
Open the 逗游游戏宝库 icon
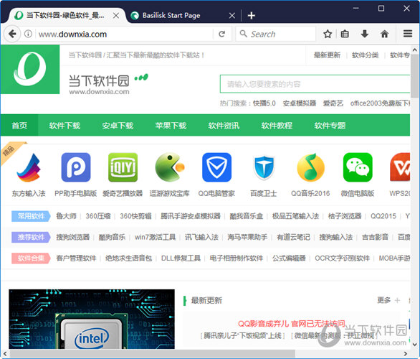click(170, 167)
